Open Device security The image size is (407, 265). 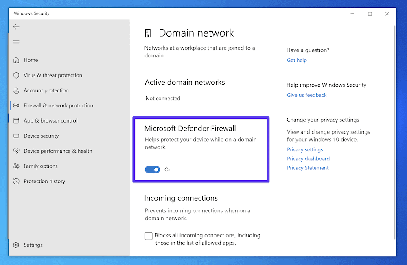41,136
